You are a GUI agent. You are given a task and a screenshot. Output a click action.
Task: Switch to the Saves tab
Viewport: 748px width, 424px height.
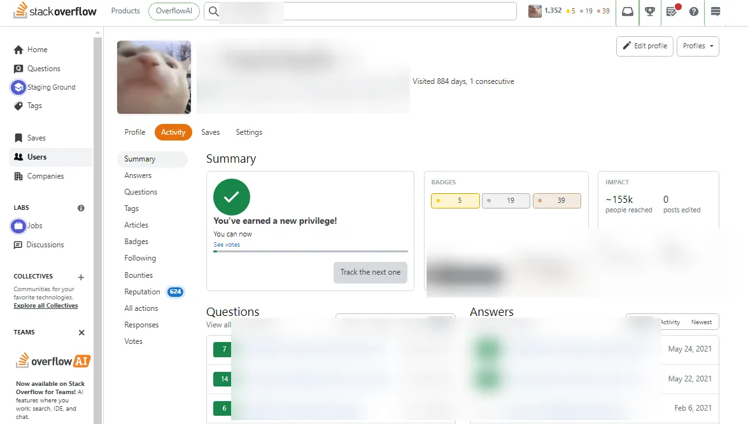click(210, 132)
